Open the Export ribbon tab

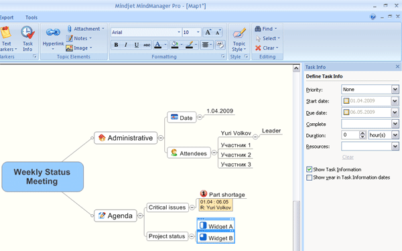point(7,17)
